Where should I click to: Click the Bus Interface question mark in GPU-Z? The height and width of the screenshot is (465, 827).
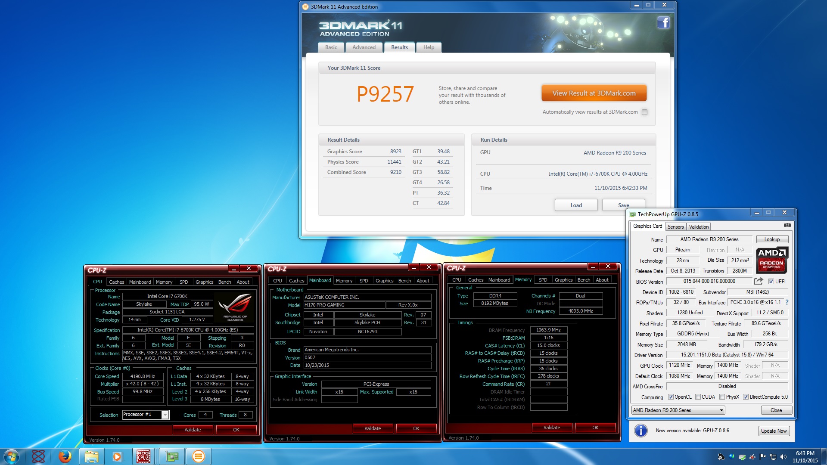pos(787,302)
